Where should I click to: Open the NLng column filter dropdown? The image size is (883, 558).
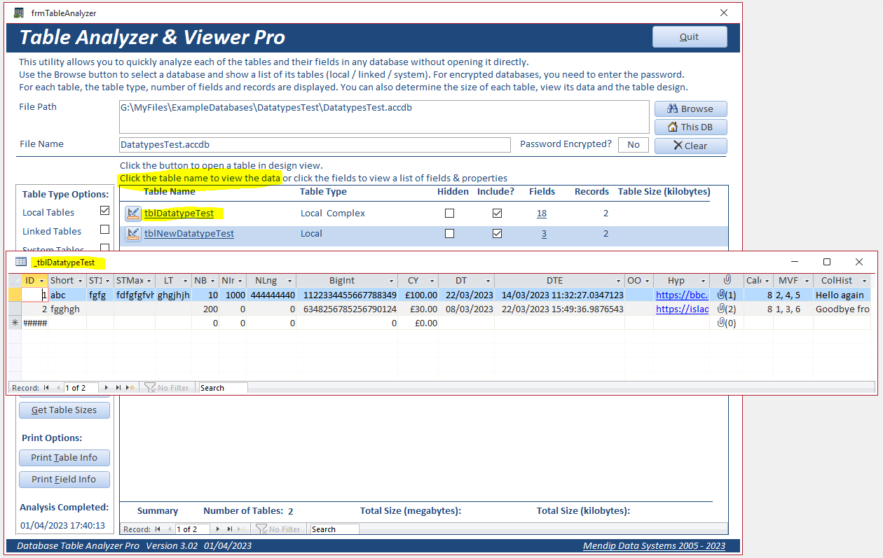click(x=290, y=280)
